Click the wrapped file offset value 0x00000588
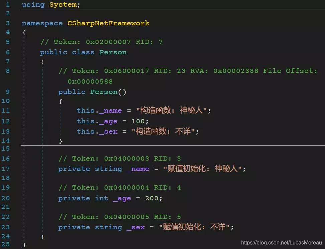The height and width of the screenshot is (249, 325). tap(90, 81)
